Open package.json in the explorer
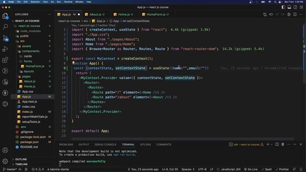 pos(30,142)
